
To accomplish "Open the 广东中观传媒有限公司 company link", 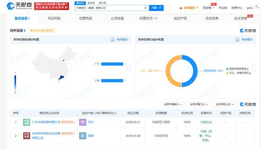I will (46, 122).
